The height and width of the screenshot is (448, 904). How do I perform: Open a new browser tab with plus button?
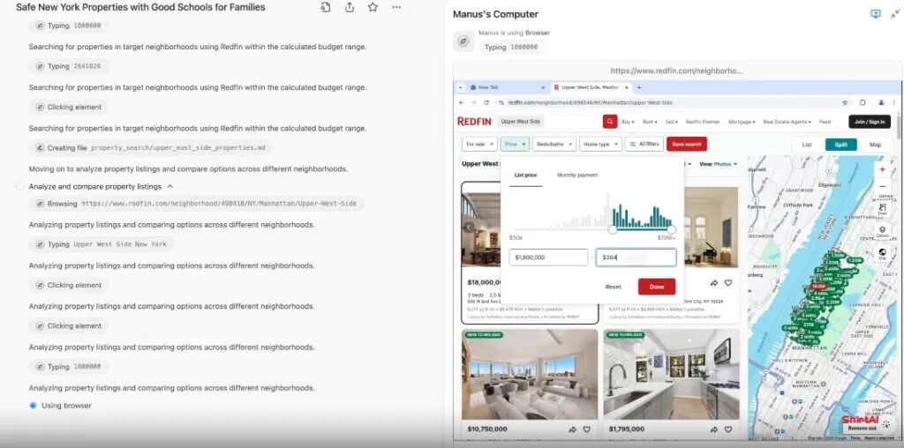click(639, 87)
